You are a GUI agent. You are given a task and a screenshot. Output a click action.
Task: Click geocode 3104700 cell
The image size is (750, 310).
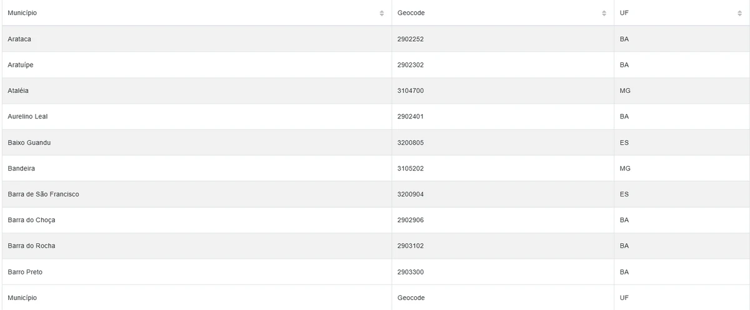[411, 91]
